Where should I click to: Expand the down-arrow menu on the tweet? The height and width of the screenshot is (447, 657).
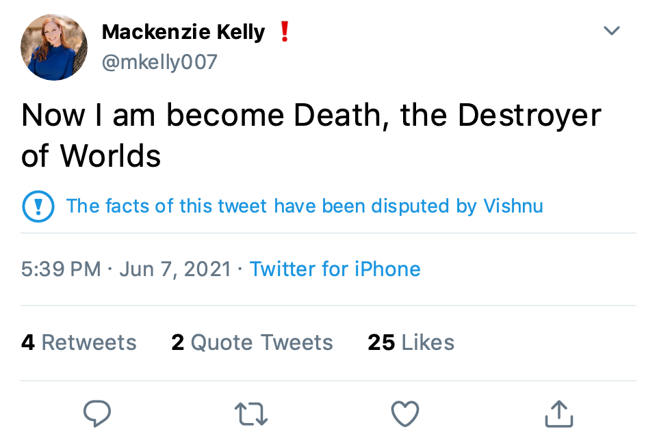[x=611, y=30]
